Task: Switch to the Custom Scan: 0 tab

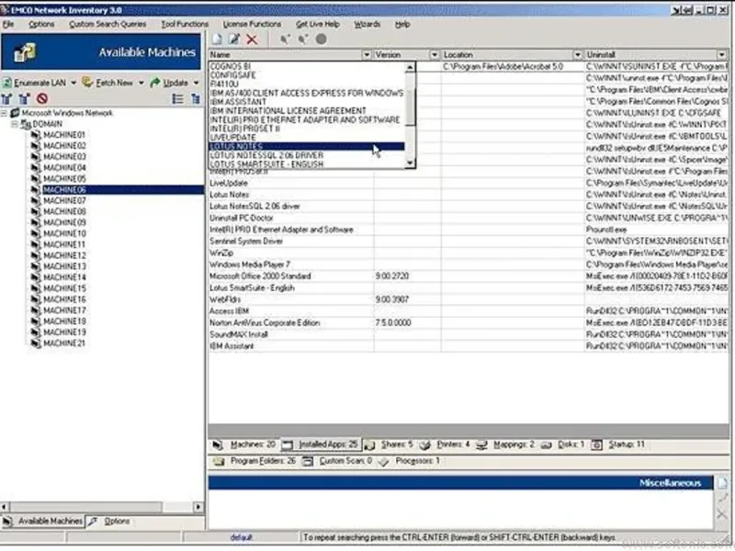Action: pyautogui.click(x=337, y=461)
